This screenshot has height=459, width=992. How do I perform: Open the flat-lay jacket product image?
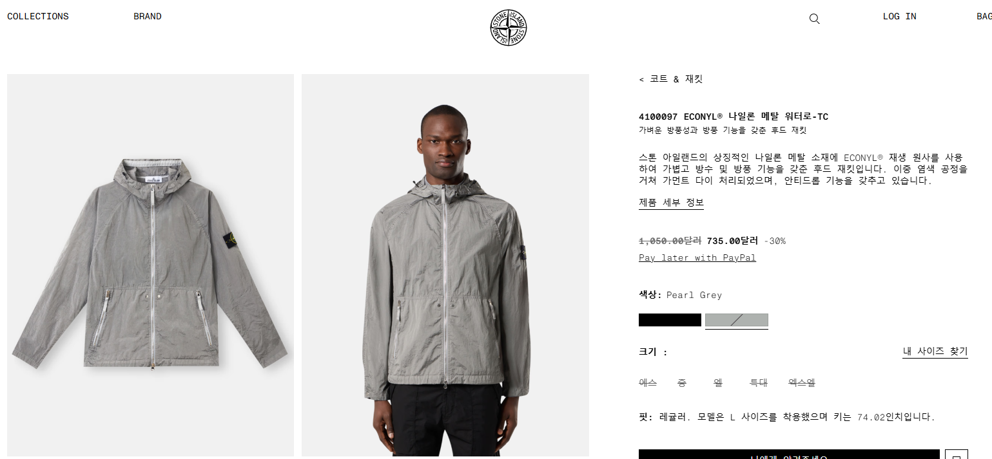coord(150,265)
